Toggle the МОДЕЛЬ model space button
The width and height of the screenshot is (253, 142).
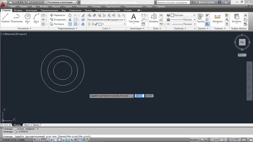[194, 140]
